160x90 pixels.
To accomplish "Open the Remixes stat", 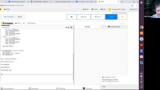I will 33,88.
